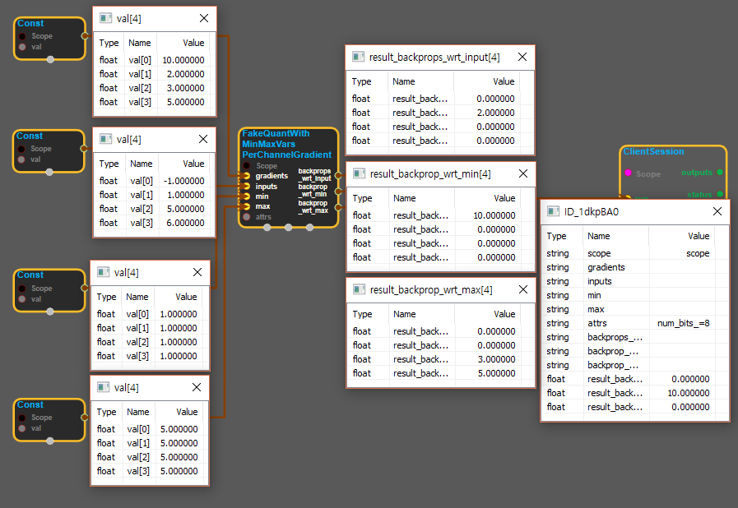Screen dimensions: 738x508
Task: Select the ClientSession node title
Action: click(x=653, y=151)
